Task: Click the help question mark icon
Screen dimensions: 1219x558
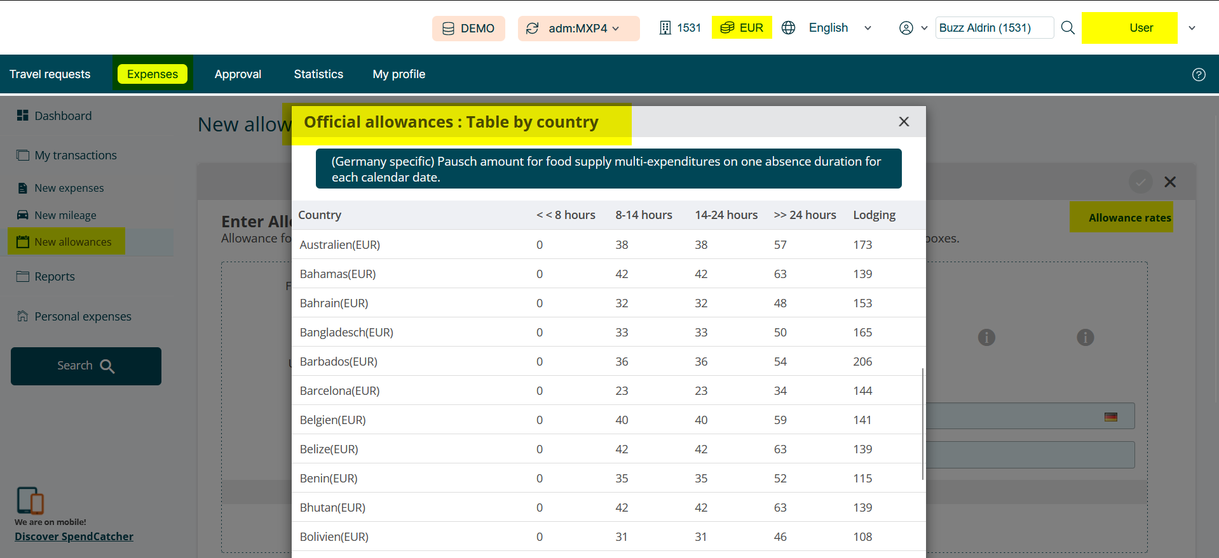Action: click(1198, 74)
